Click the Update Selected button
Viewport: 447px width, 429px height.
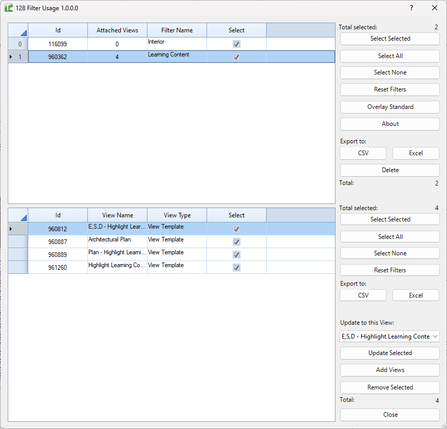389,353
